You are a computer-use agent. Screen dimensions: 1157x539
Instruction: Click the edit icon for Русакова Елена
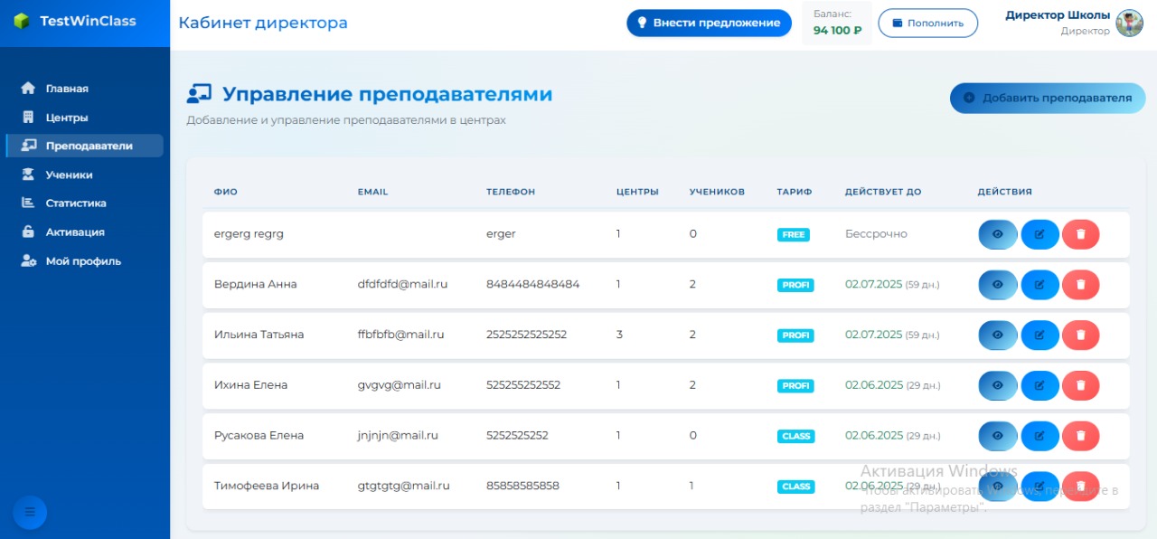pos(1039,435)
